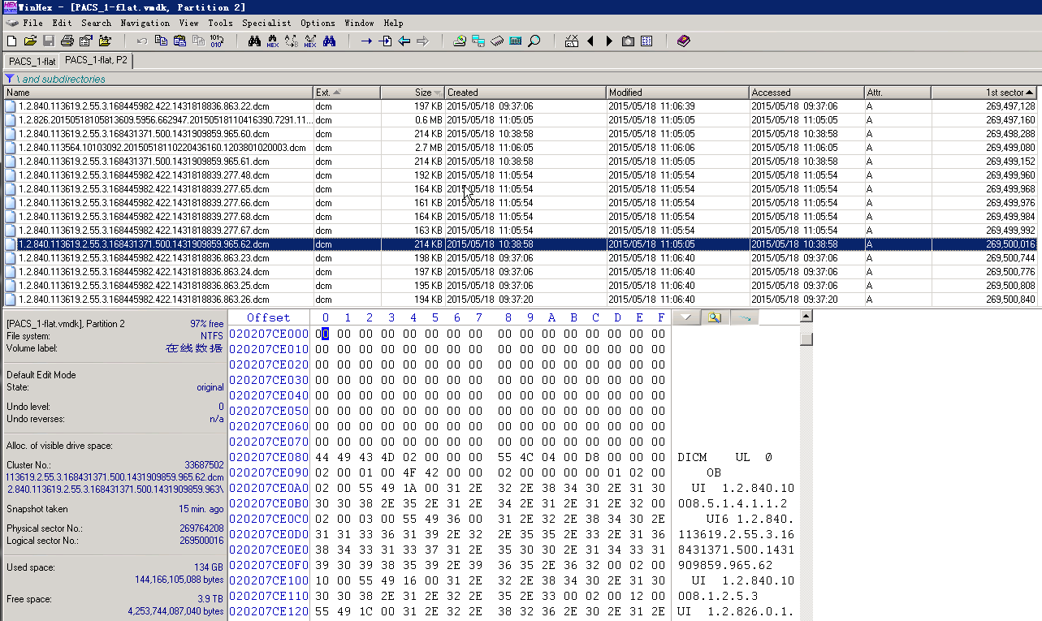Click the Clone Disk icon
1042x621 pixels.
pyautogui.click(x=478, y=41)
